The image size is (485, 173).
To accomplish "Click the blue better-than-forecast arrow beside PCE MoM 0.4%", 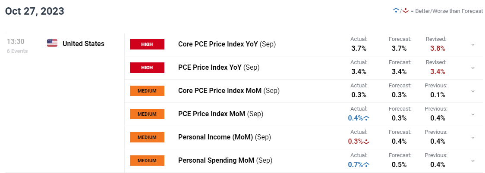I will coord(366,118).
